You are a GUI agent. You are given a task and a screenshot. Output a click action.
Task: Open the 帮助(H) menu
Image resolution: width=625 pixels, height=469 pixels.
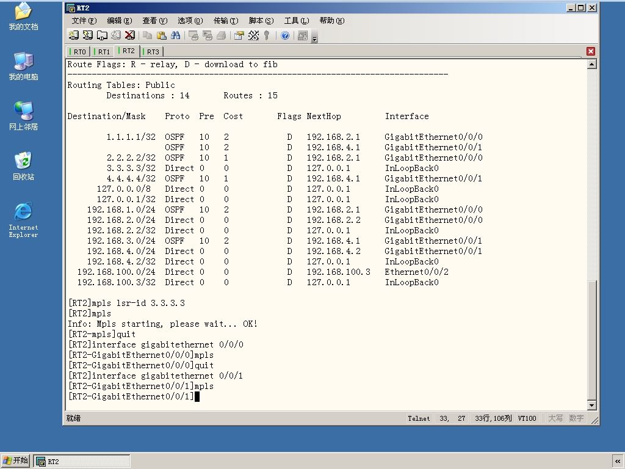tap(332, 21)
